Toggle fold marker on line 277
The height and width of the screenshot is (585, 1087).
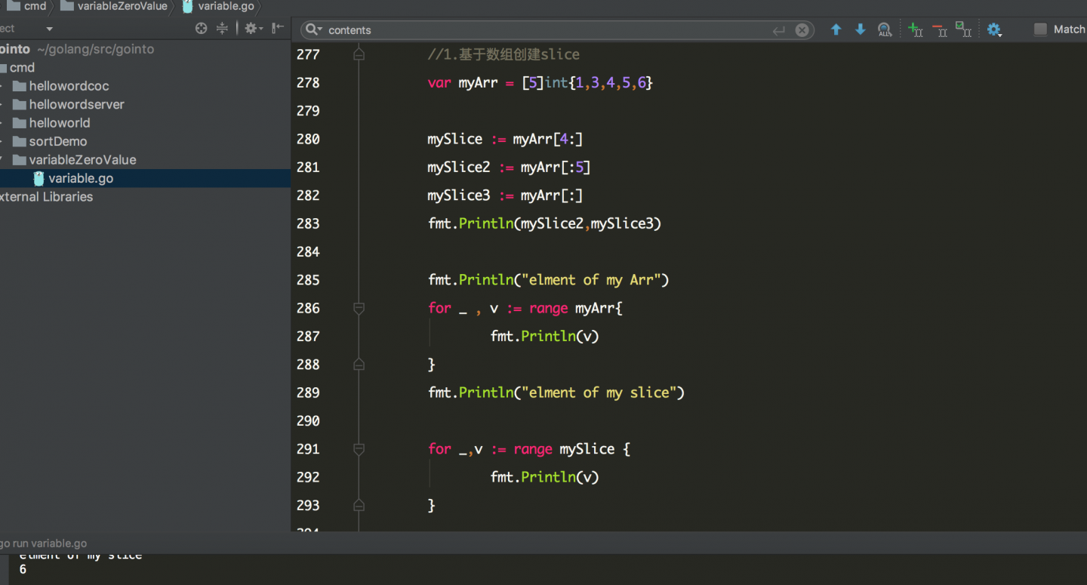click(x=359, y=54)
